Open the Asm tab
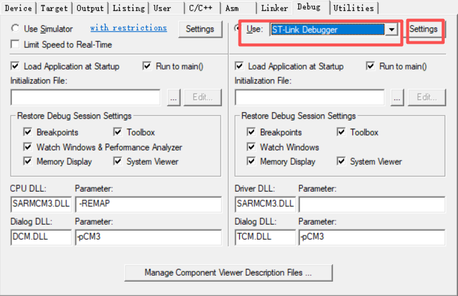458x296 pixels. point(238,8)
